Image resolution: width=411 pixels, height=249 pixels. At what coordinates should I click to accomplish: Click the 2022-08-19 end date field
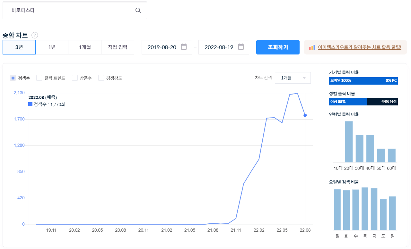[224, 47]
